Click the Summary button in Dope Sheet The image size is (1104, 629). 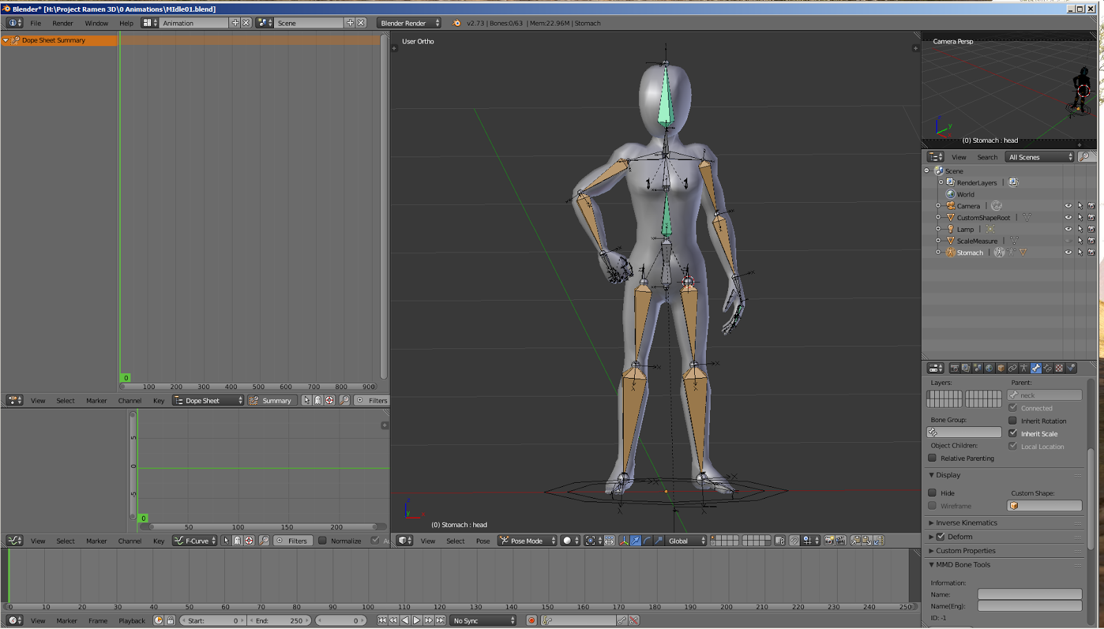point(272,400)
